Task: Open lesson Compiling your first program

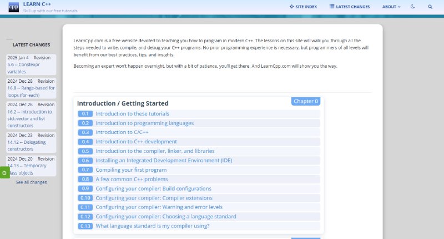Action: click(131, 170)
